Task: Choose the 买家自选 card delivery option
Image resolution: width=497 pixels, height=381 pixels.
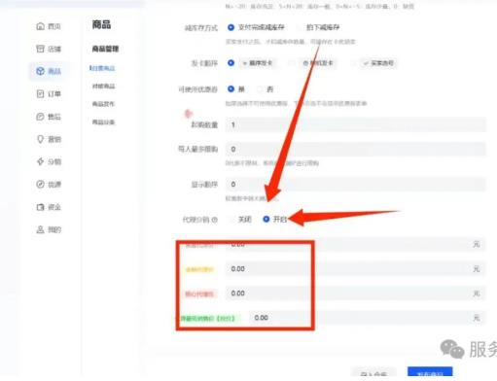Action: (x=354, y=63)
